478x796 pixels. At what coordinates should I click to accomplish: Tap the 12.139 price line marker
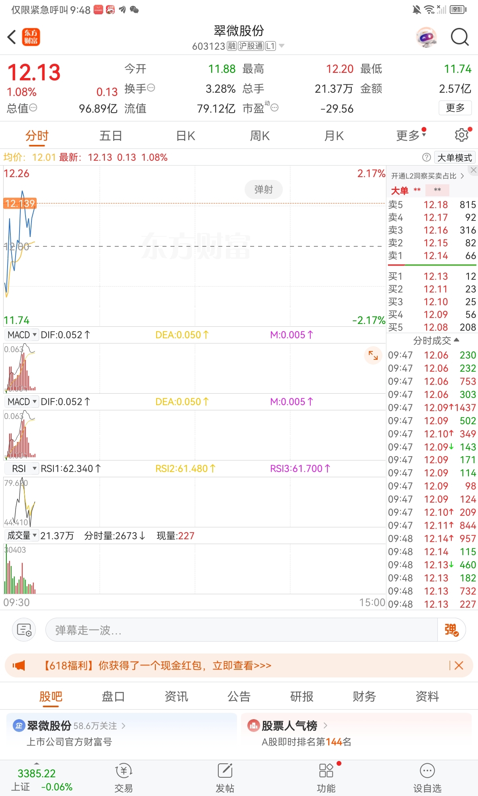coord(20,203)
